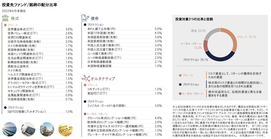Image resolution: width=271 pixels, height=139 pixels.
Task: Select the tablet with coffee circular photo
Action: (28, 129)
